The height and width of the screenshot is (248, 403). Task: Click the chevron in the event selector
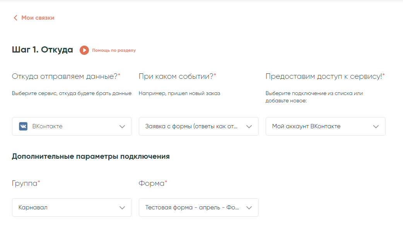point(249,126)
